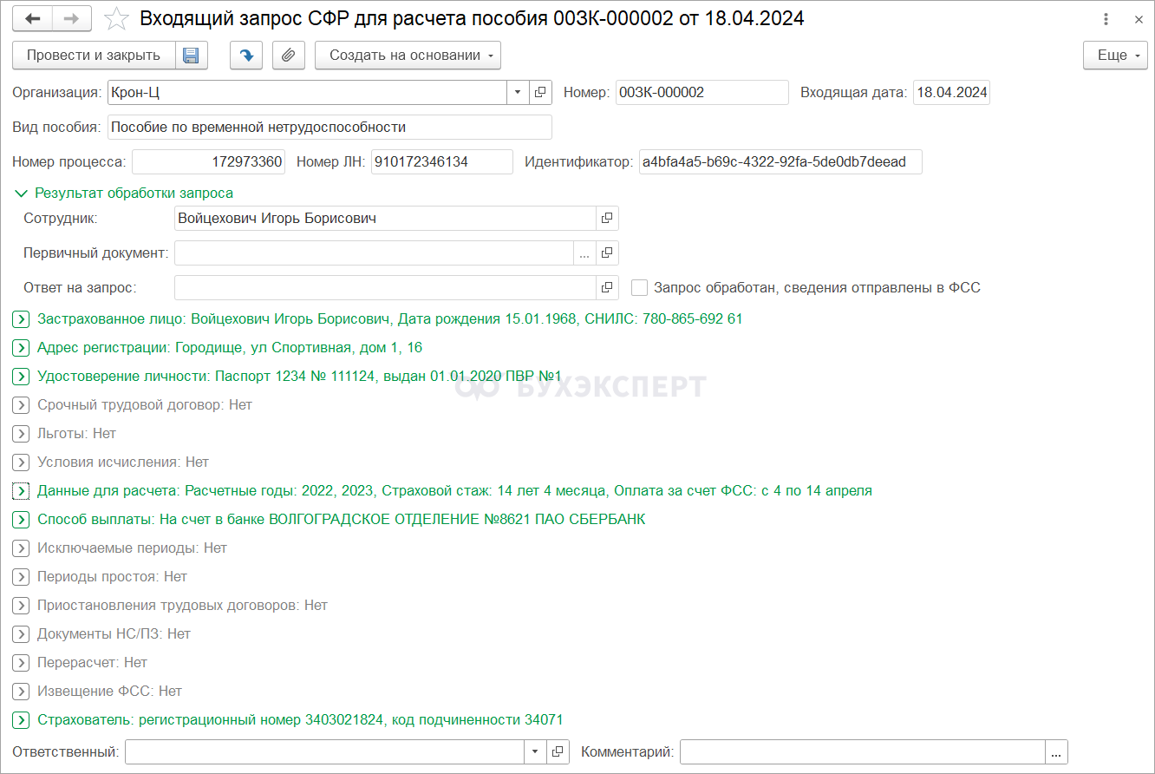Click the Ответственный input field
Image resolution: width=1155 pixels, height=774 pixels.
coord(325,751)
